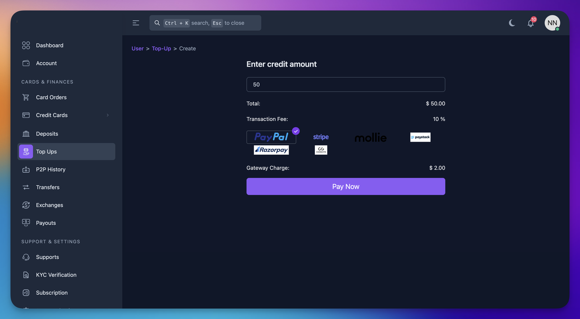Open the Payouts menu item
This screenshot has width=580, height=319.
coord(66,223)
